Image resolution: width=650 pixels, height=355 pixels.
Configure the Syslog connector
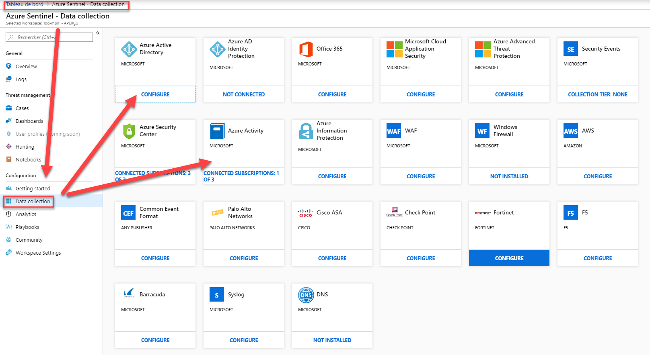[244, 340]
